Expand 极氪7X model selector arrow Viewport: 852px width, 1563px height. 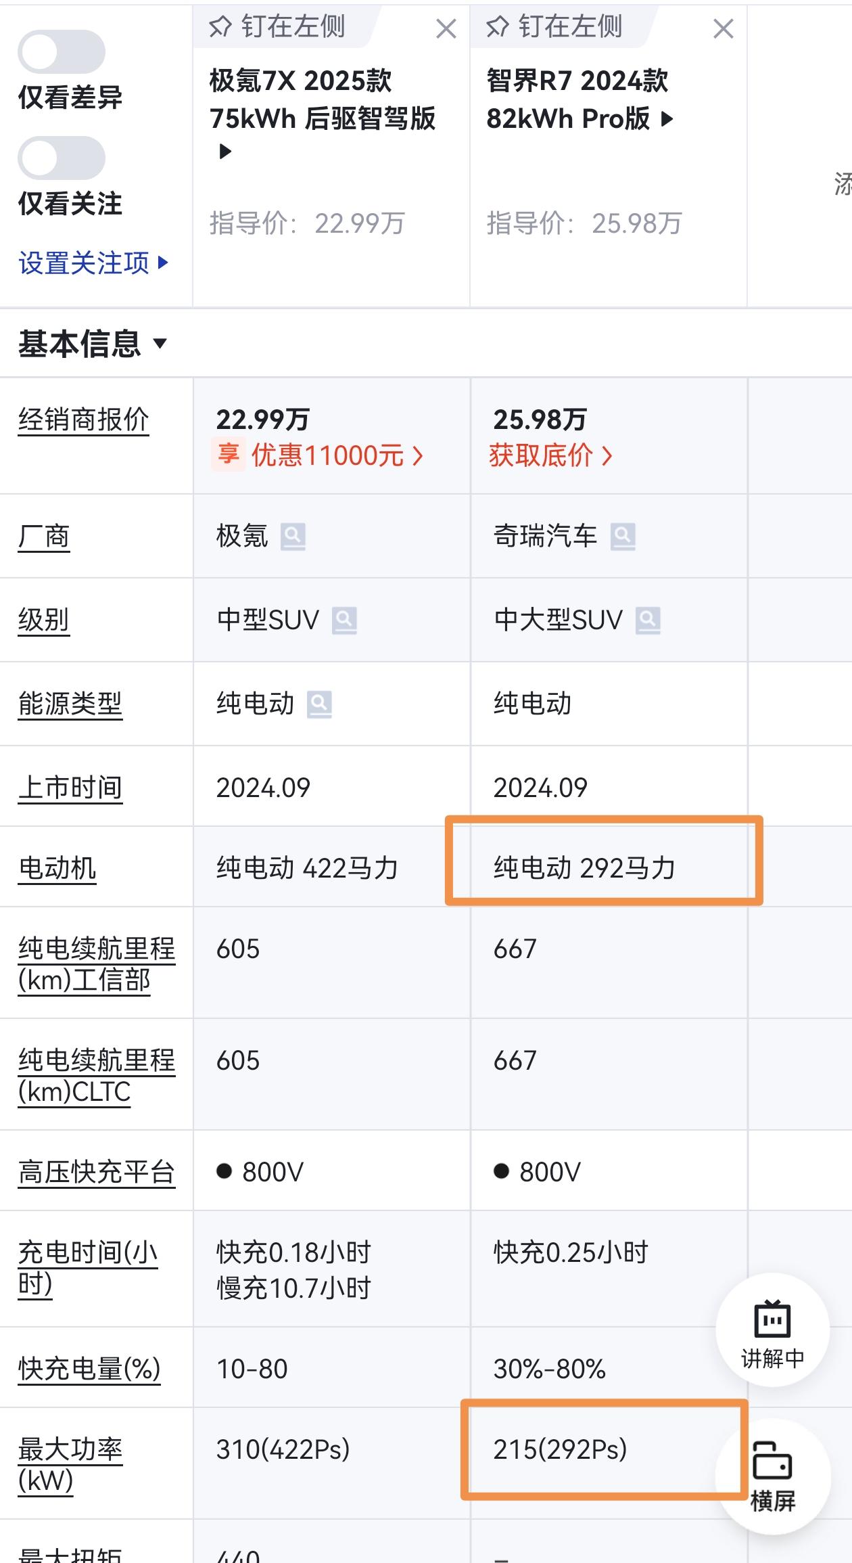pos(225,152)
